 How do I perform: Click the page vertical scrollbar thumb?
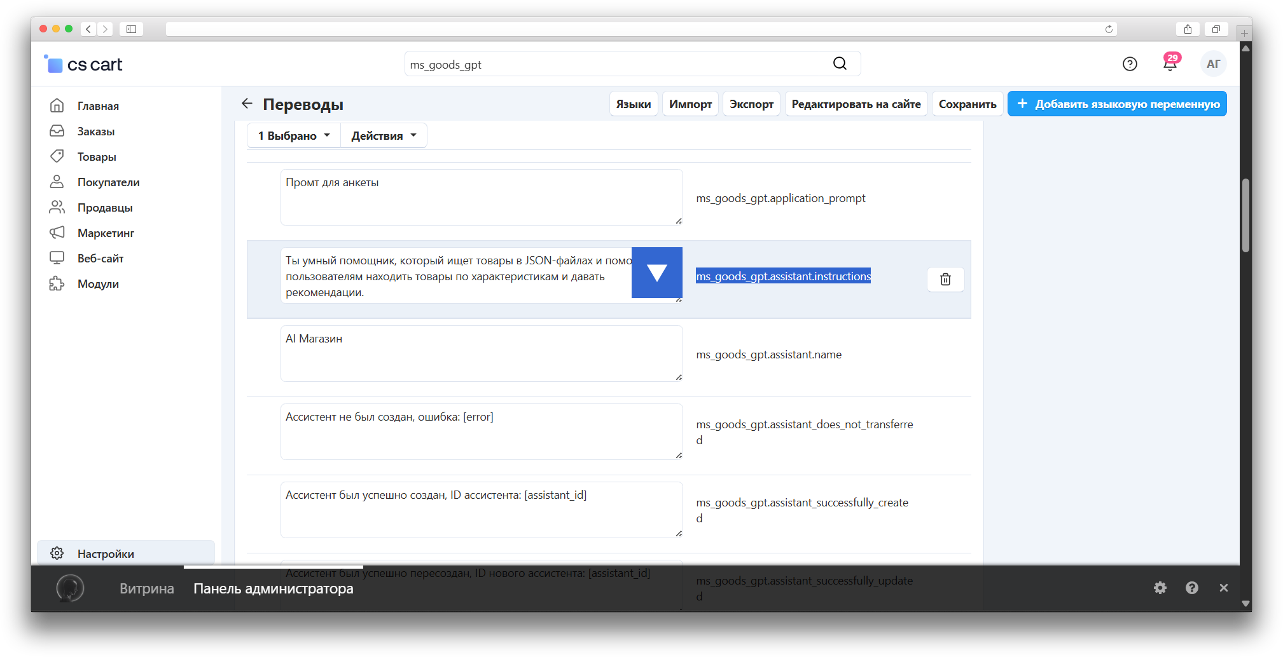tap(1245, 216)
